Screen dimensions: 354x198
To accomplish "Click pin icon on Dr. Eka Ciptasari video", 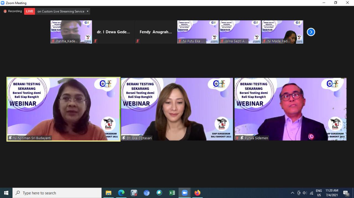I will click(124, 138).
